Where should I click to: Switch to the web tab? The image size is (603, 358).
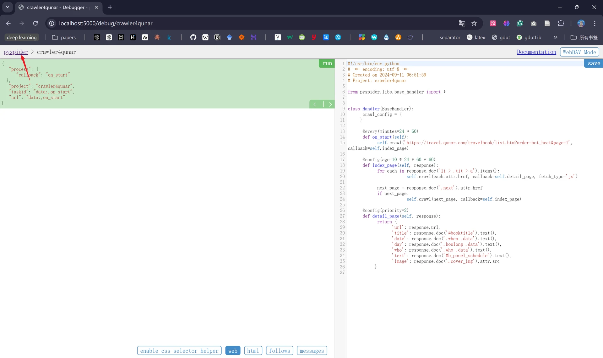233,350
